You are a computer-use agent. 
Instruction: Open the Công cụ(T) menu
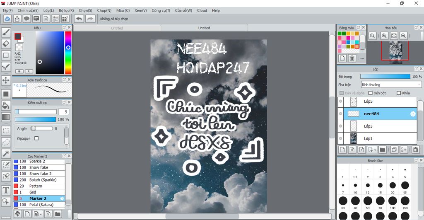[161, 10]
